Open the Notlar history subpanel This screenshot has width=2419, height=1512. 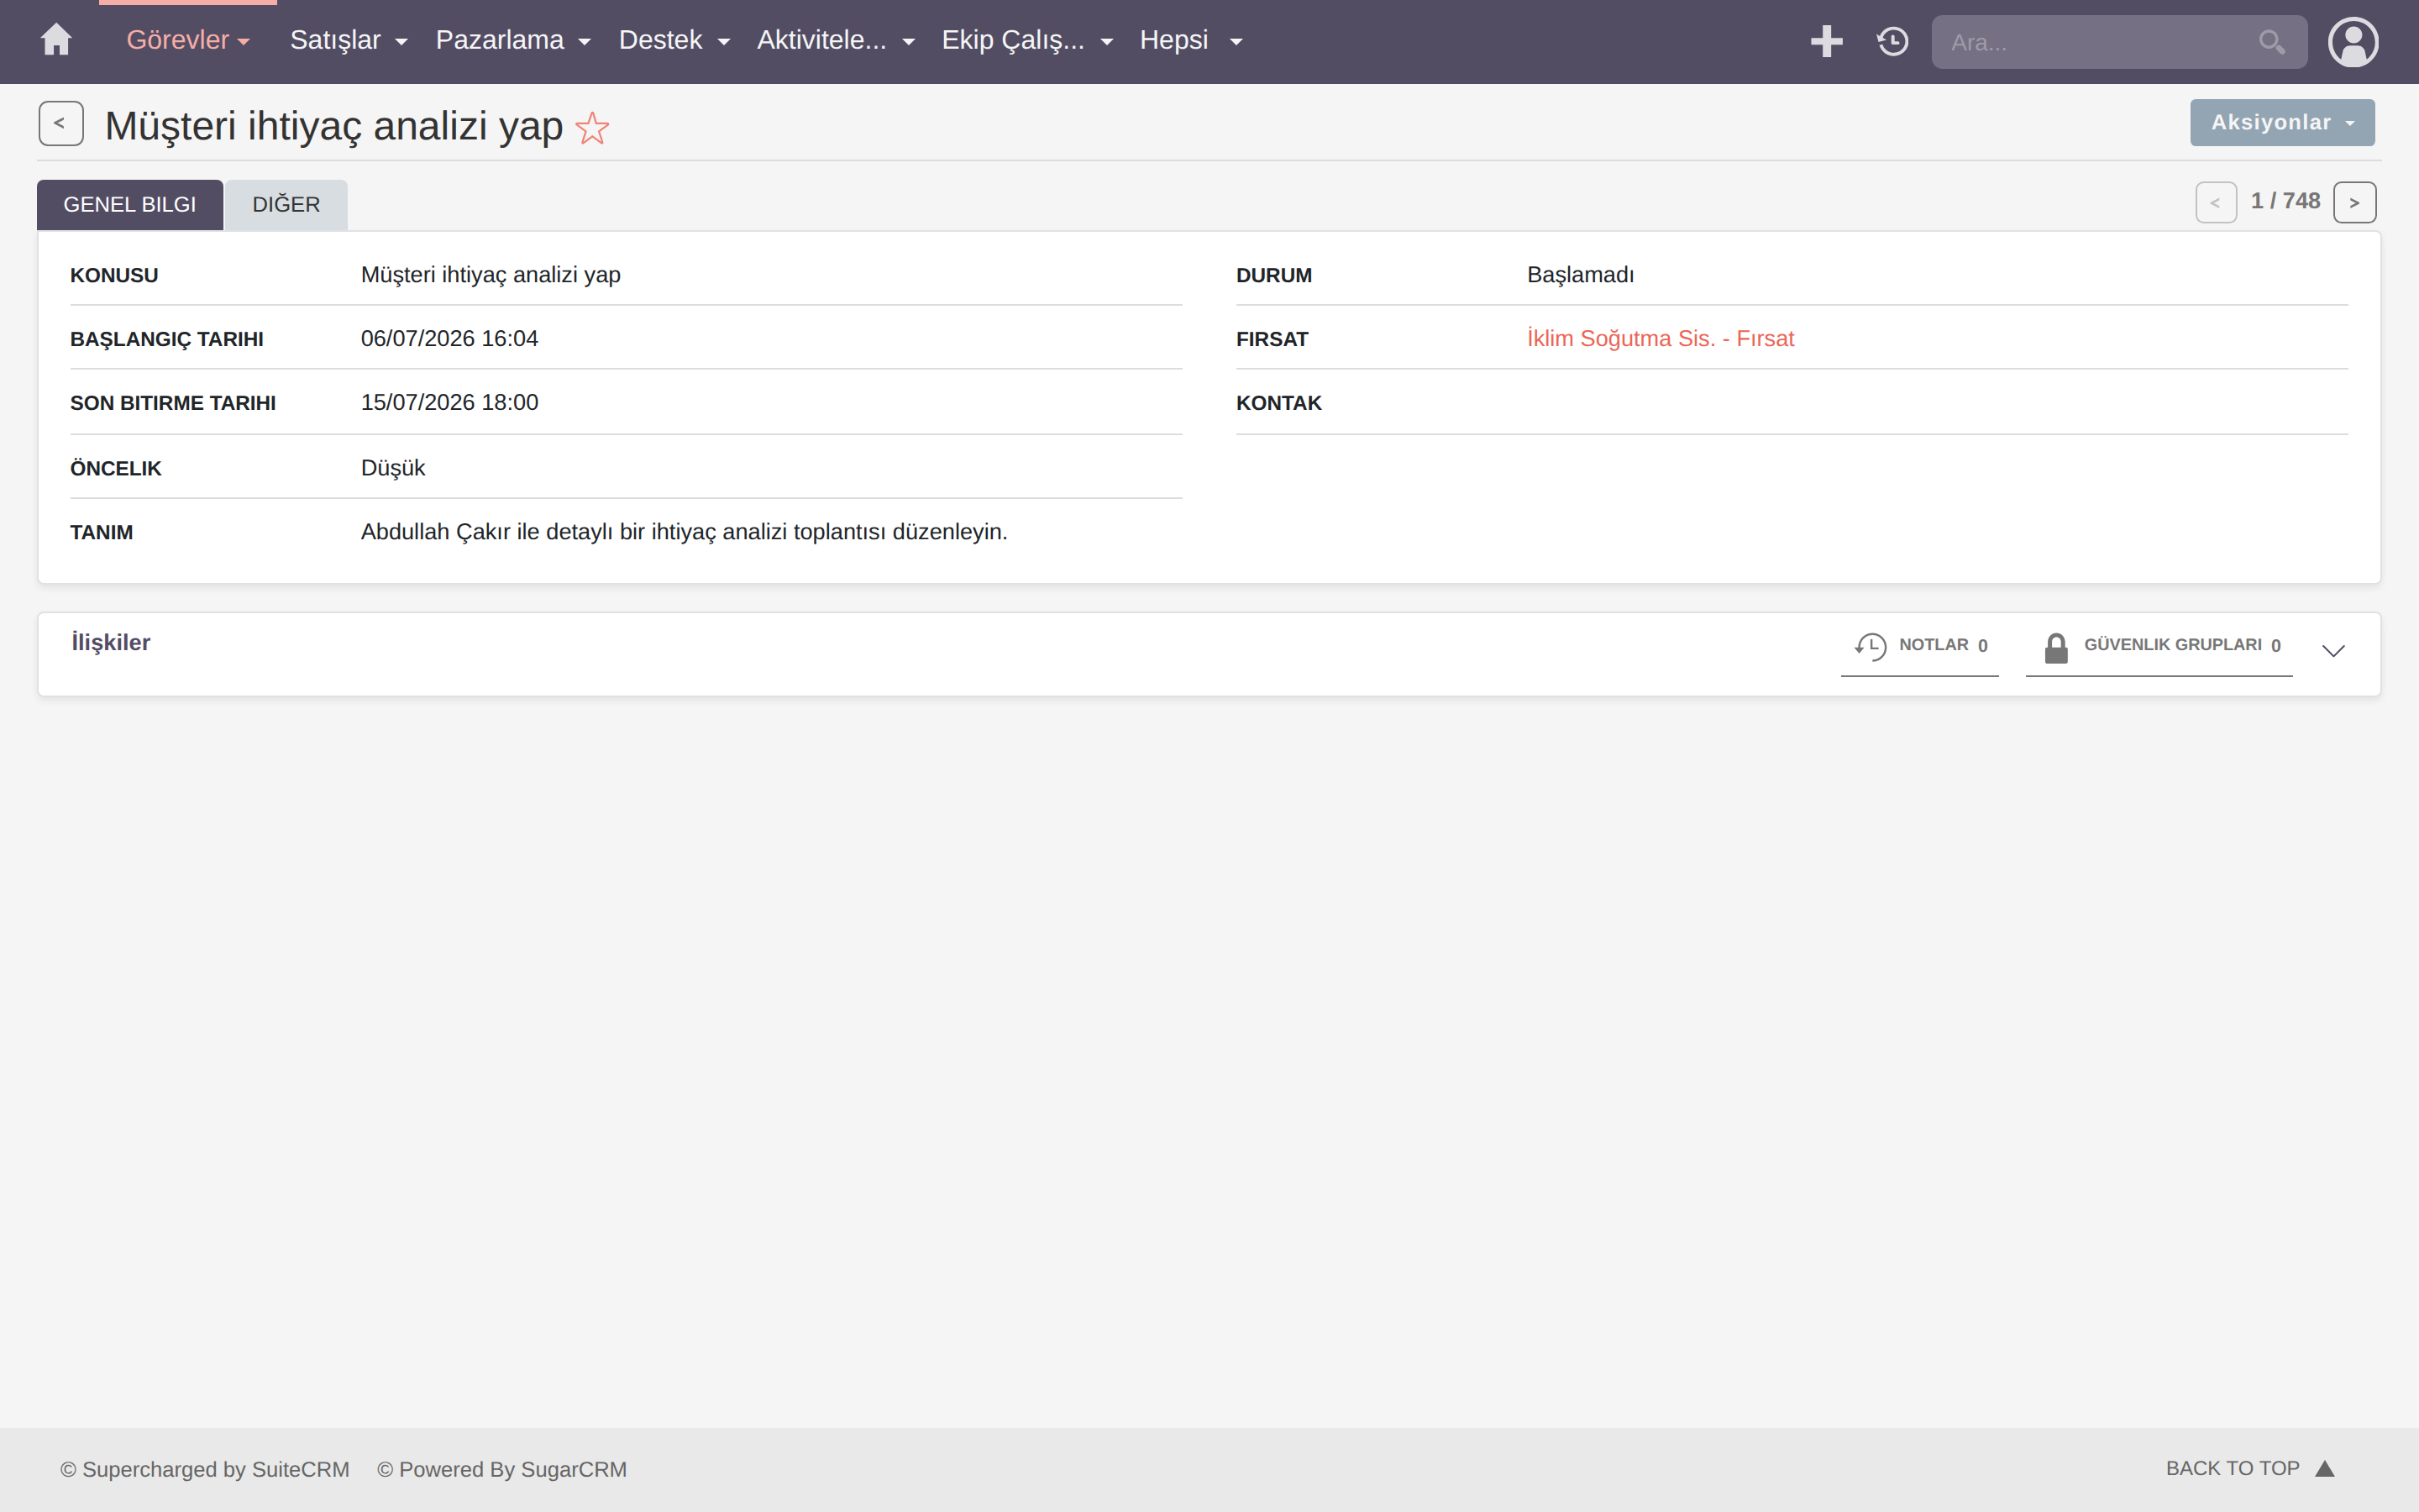pyautogui.click(x=1920, y=646)
